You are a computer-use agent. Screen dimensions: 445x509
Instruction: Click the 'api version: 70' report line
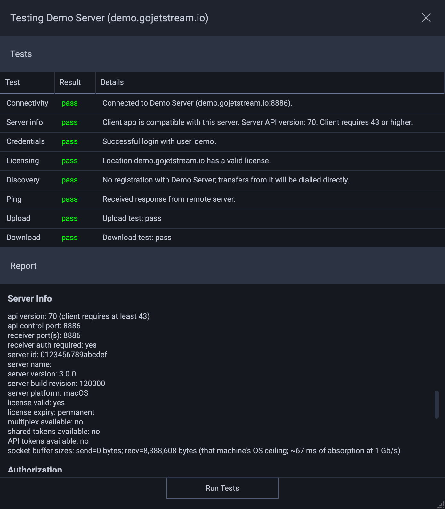79,316
